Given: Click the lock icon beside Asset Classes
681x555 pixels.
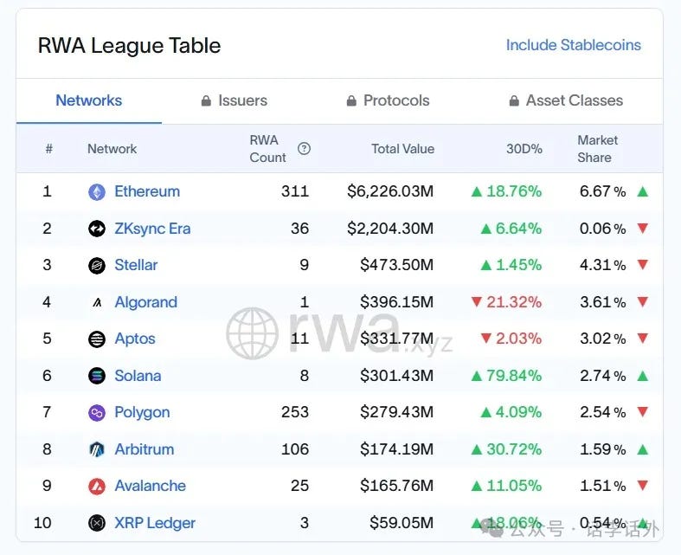Looking at the screenshot, I should click(x=514, y=100).
